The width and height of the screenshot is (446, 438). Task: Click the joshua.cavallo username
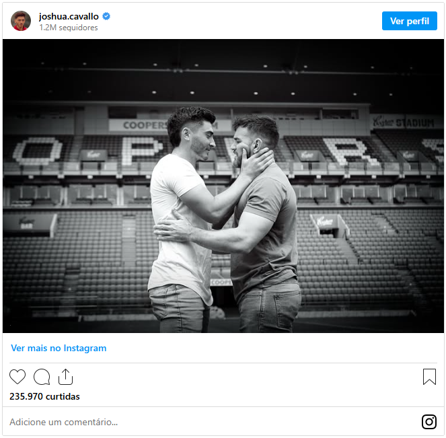tap(69, 16)
